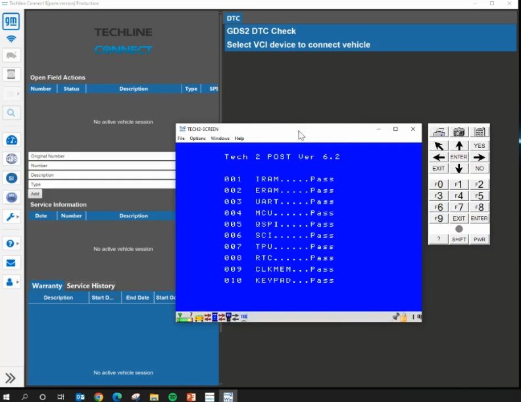Click ENTER key next to F9 row
Screen dimensions: 521x402
[x=479, y=219]
